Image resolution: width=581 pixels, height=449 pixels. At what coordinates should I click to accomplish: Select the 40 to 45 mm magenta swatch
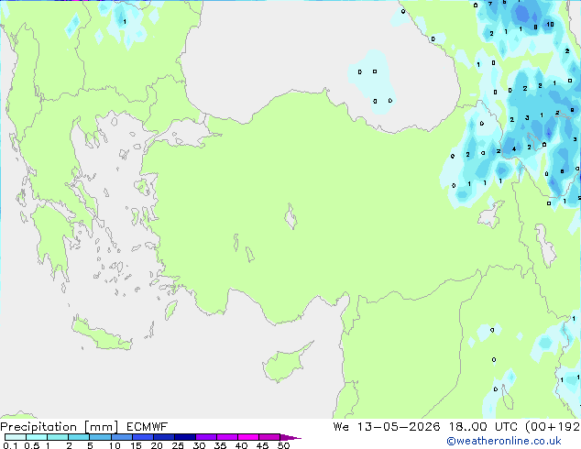click(x=248, y=437)
